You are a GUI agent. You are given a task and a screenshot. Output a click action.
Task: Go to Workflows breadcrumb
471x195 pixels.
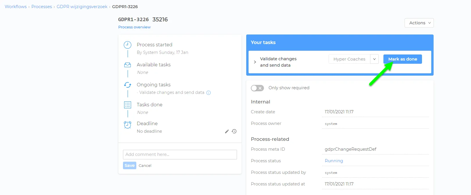tap(16, 7)
